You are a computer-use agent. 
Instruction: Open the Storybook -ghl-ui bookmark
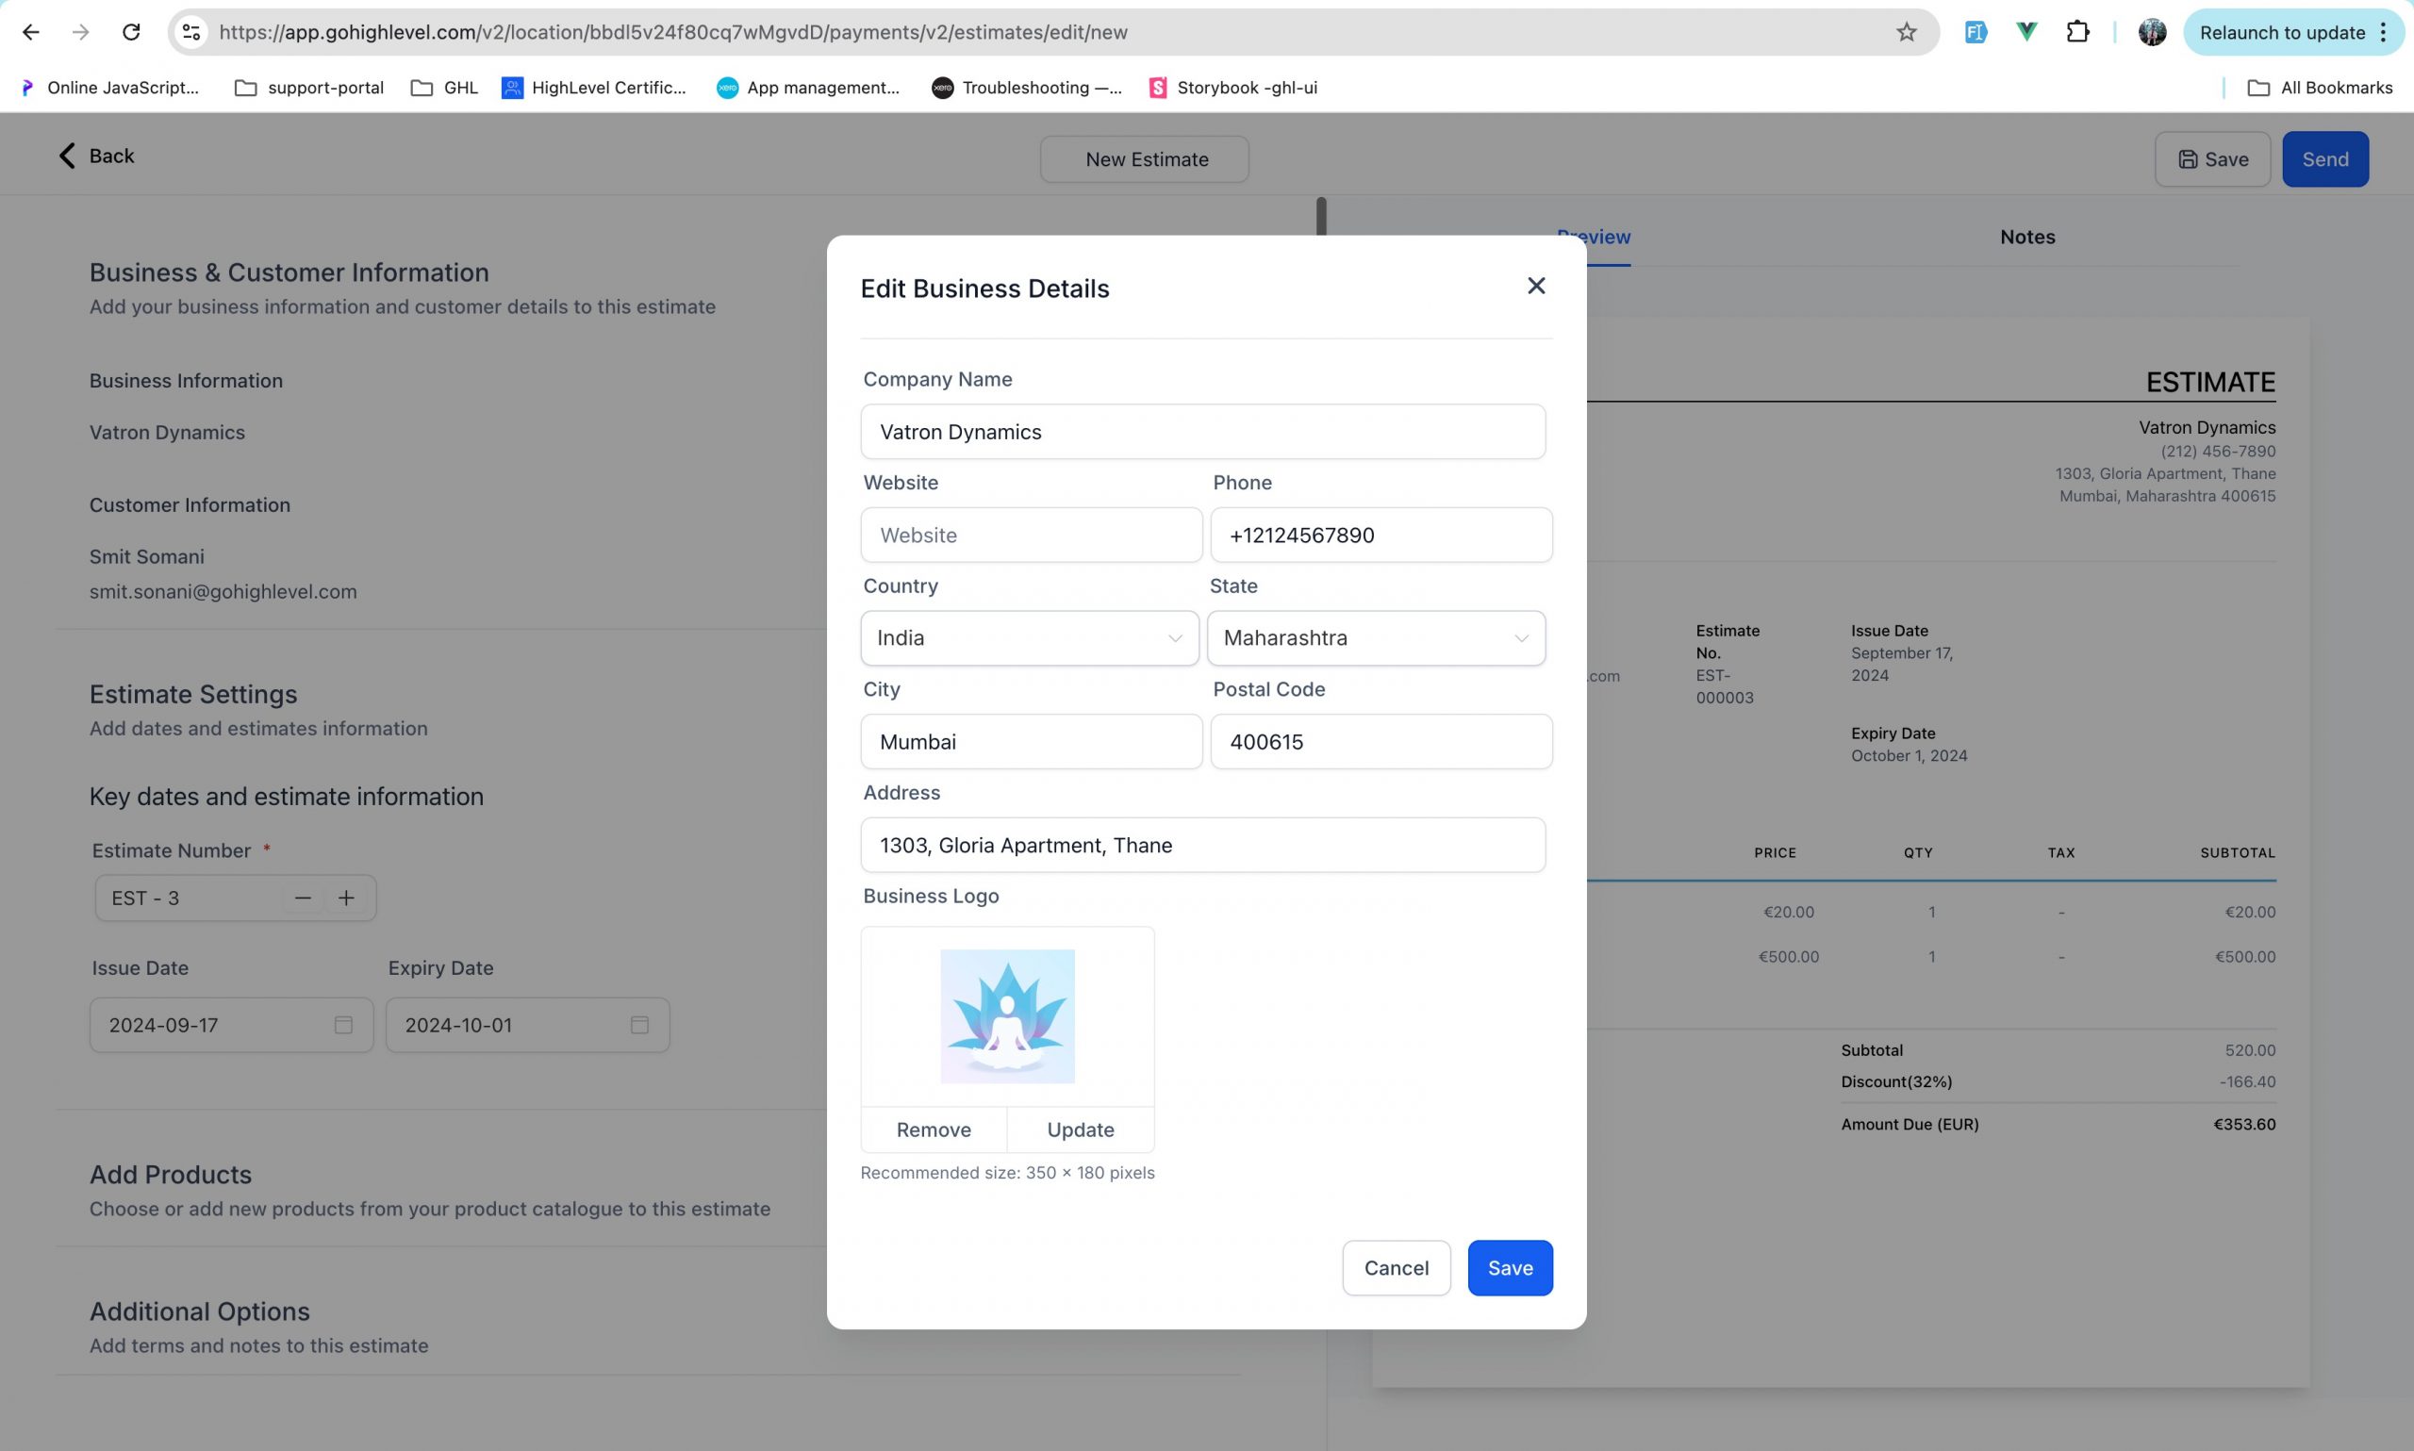click(1234, 87)
